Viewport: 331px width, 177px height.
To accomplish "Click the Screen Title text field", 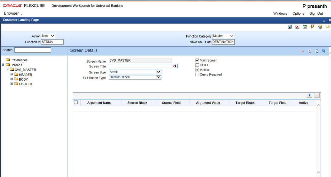I will [x=140, y=66].
